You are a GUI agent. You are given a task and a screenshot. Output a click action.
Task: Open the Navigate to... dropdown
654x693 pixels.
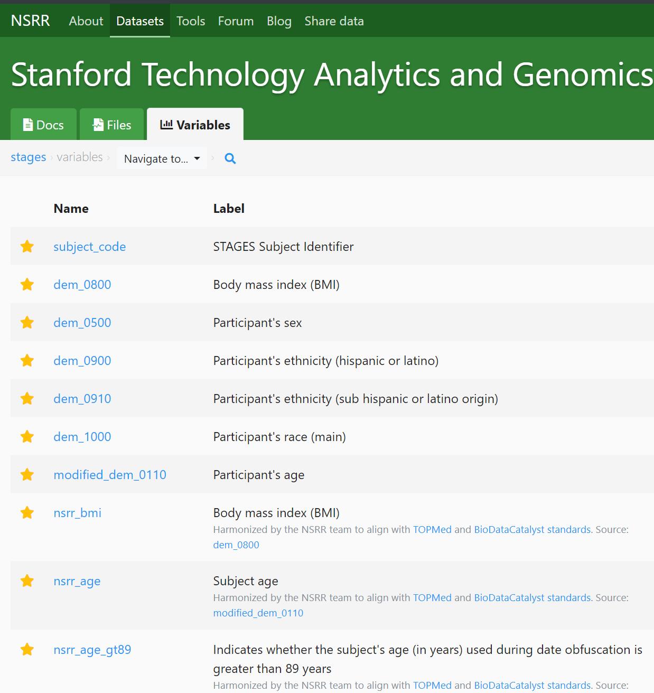[x=162, y=158]
